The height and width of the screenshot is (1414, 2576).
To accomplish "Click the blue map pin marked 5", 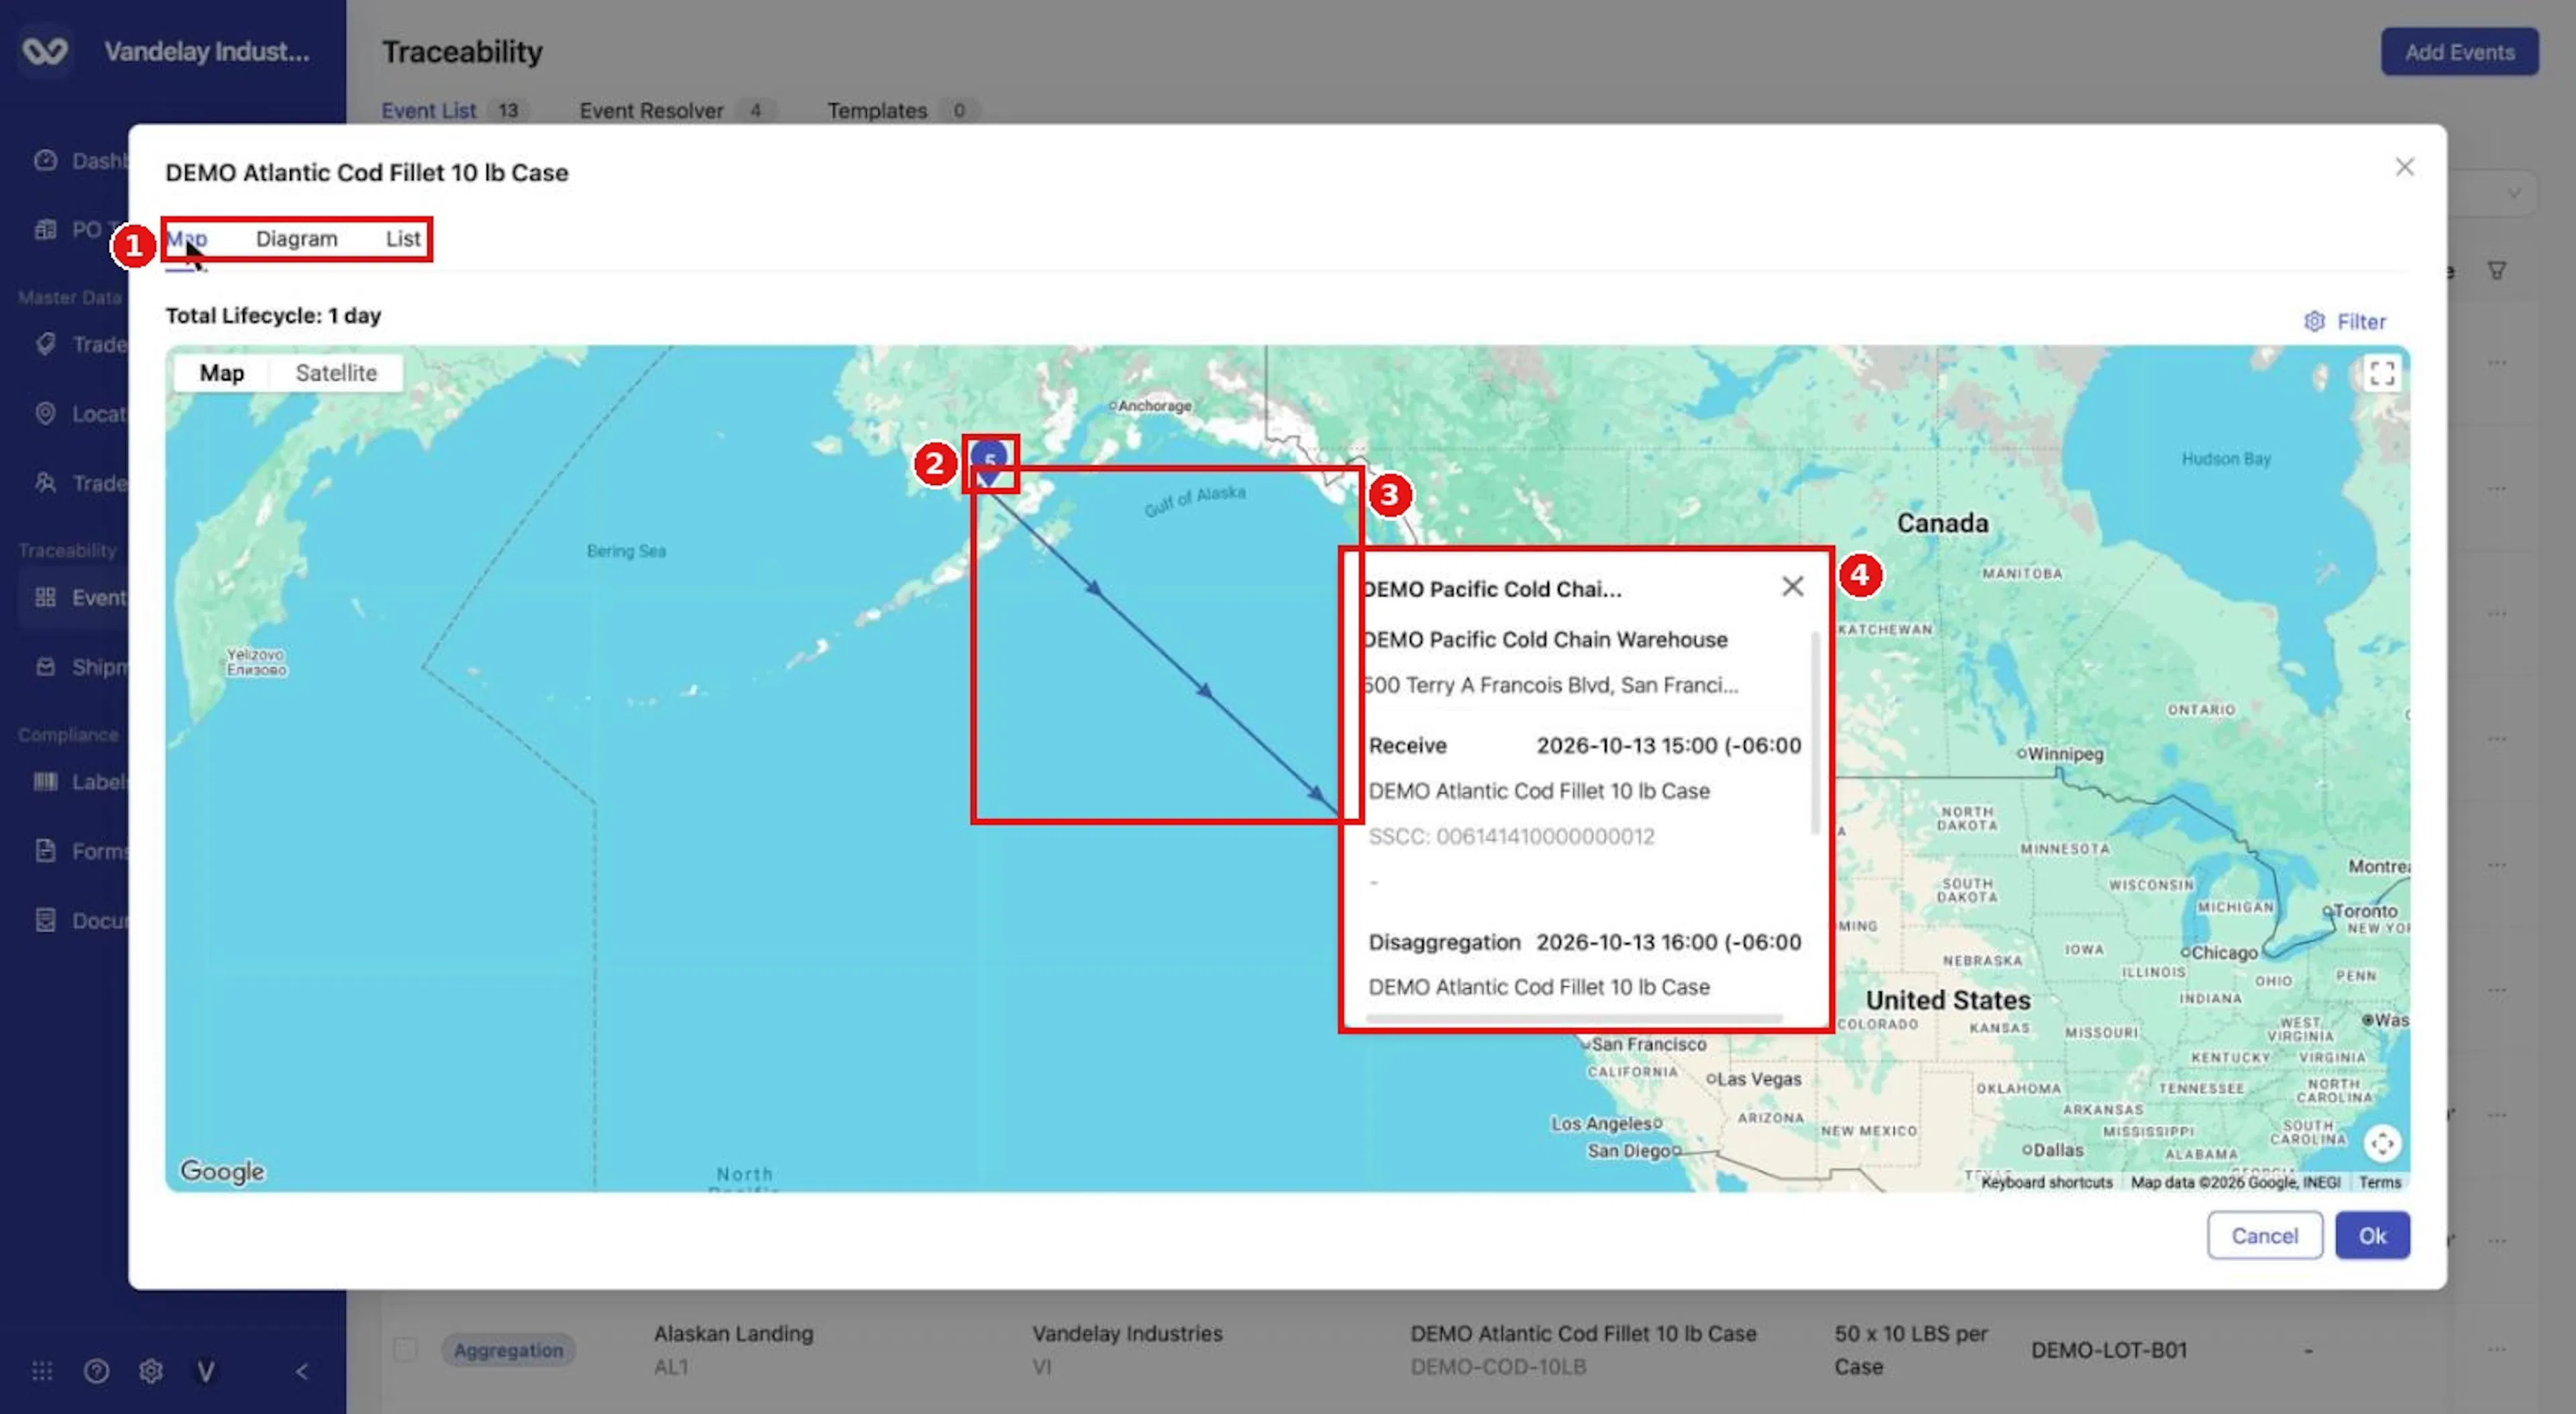I will coord(989,462).
